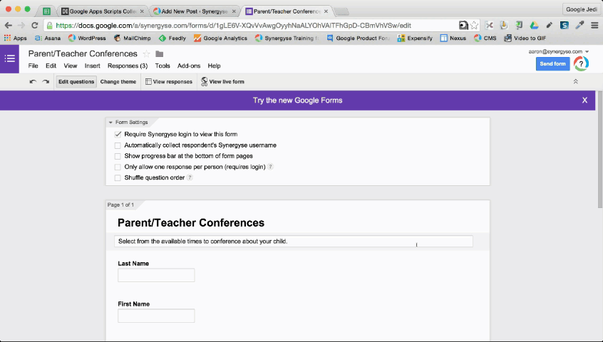Click the Send form button
Image resolution: width=603 pixels, height=342 pixels.
click(x=552, y=64)
